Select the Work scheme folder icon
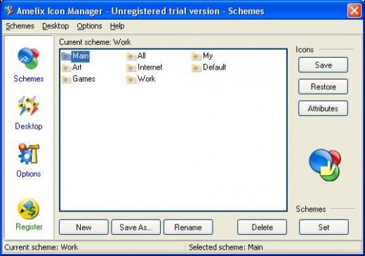Image resolution: width=365 pixels, height=256 pixels. point(131,79)
